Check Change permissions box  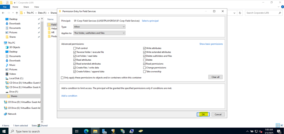tap(144, 68)
